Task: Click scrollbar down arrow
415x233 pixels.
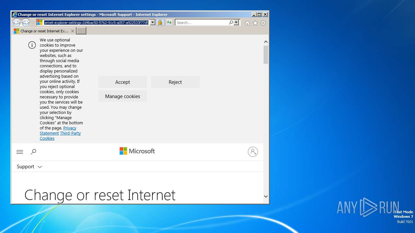Action: pyautogui.click(x=266, y=196)
